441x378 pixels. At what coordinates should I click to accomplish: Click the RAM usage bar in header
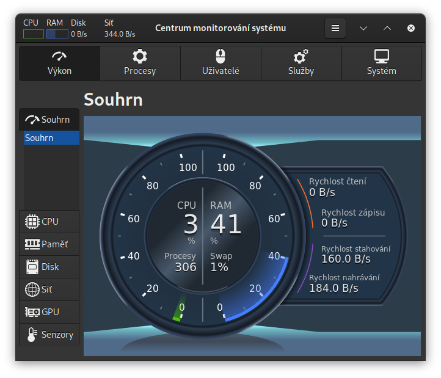[x=57, y=34]
